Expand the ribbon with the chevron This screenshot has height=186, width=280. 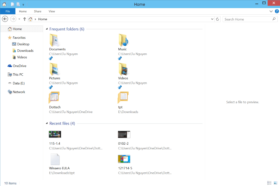coord(271,11)
